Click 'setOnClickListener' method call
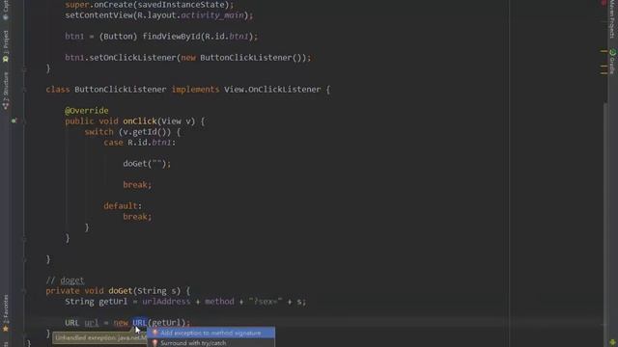 pos(133,58)
